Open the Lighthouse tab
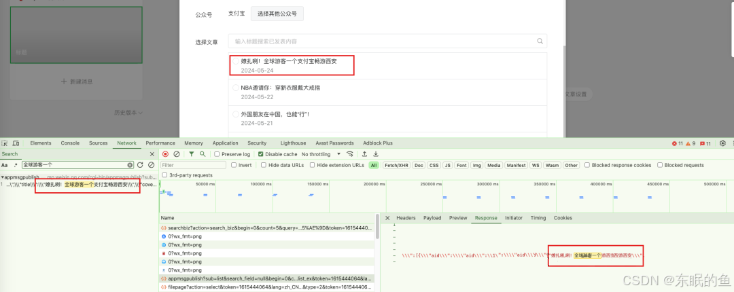 point(293,143)
